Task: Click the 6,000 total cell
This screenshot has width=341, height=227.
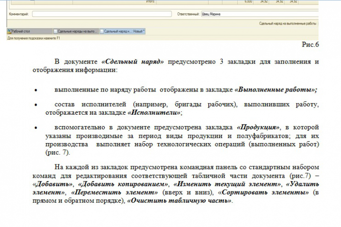Action: click(245, 2)
